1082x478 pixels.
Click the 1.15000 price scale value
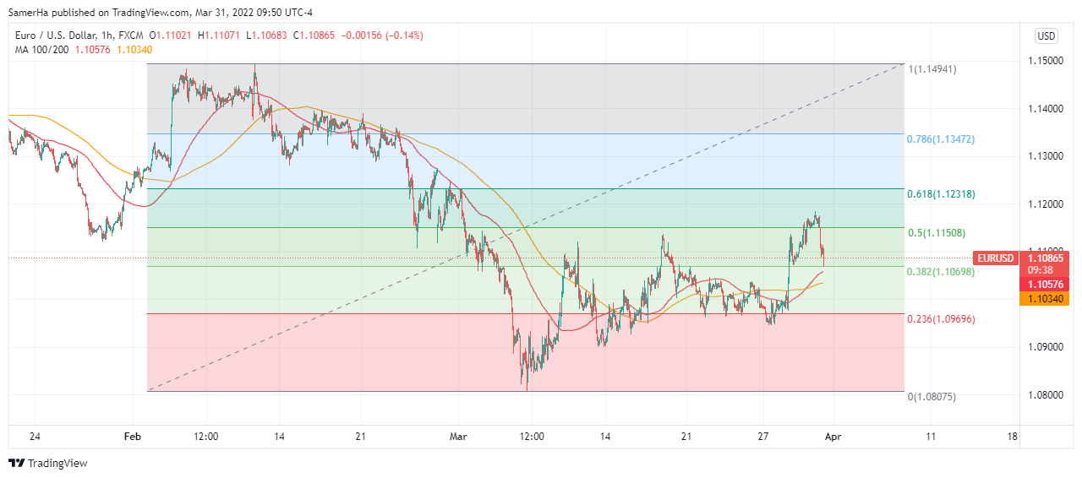[x=1046, y=62]
